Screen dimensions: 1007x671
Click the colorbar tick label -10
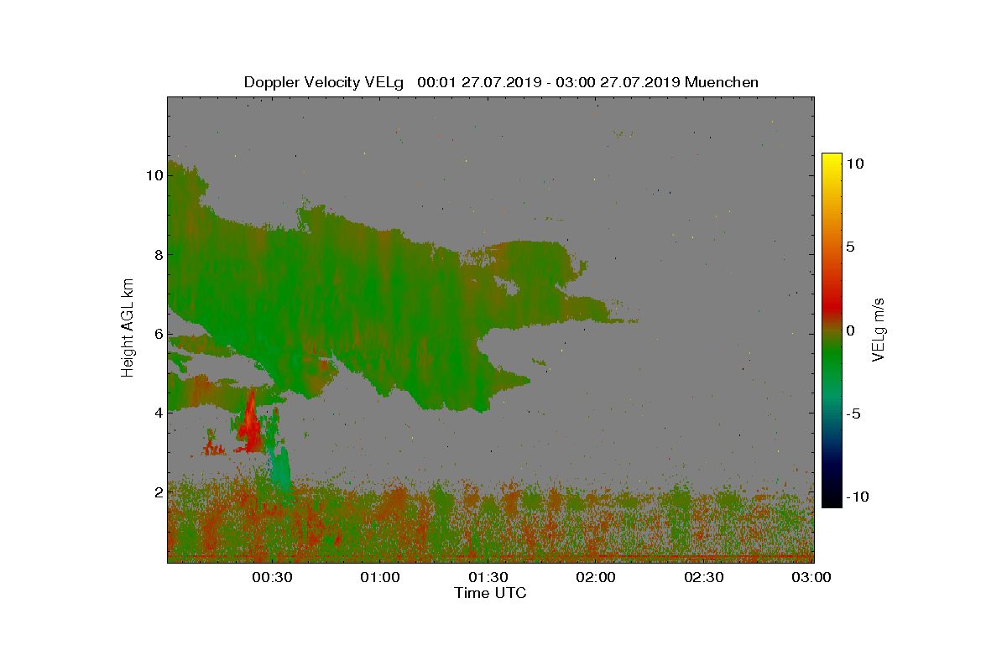(858, 497)
